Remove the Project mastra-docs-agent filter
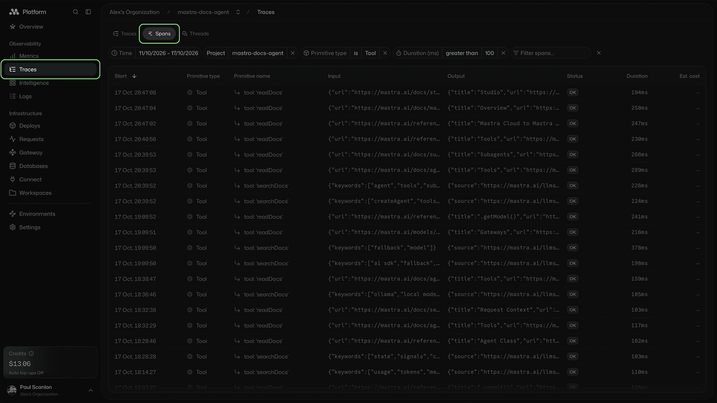The image size is (717, 403). 293,53
